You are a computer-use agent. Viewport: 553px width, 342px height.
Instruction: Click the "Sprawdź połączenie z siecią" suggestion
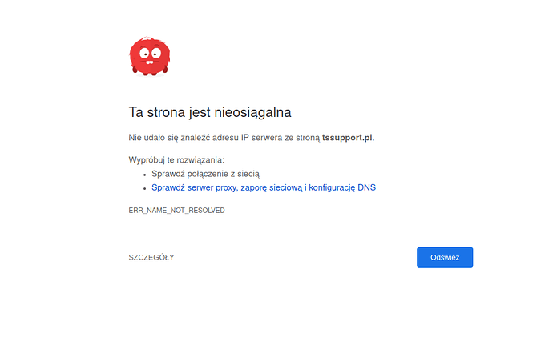[x=205, y=173]
